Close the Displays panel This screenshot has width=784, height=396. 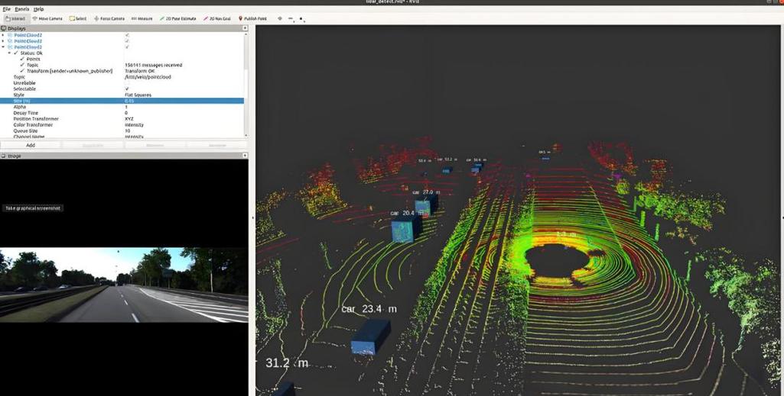[x=245, y=28]
